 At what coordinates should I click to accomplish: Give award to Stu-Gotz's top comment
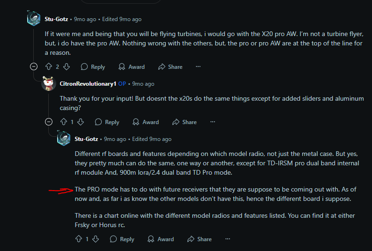(x=132, y=67)
